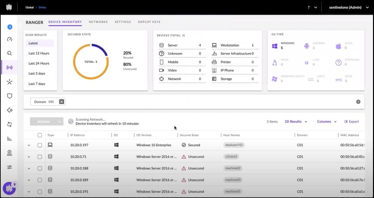This screenshot has width=374, height=198.
Task: Remove the Domain C01 filter chip
Action: pos(62,102)
